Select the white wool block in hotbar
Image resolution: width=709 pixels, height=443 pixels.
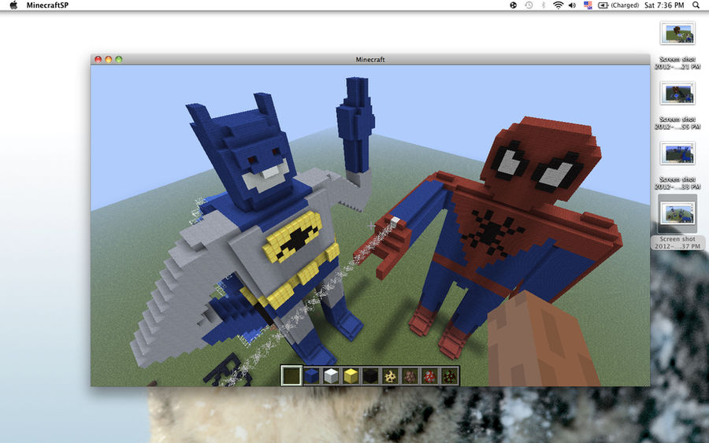tap(331, 375)
